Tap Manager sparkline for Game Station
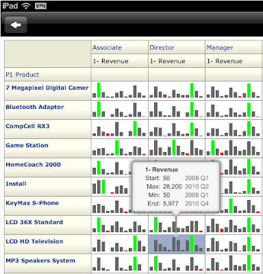Viewport: 263px width, 274px height. [234, 148]
